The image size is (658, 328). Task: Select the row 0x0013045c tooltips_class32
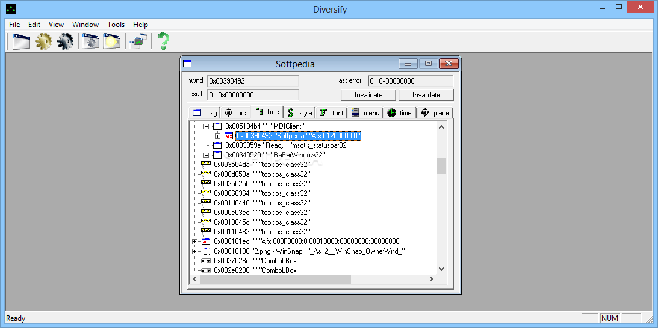pyautogui.click(x=262, y=222)
